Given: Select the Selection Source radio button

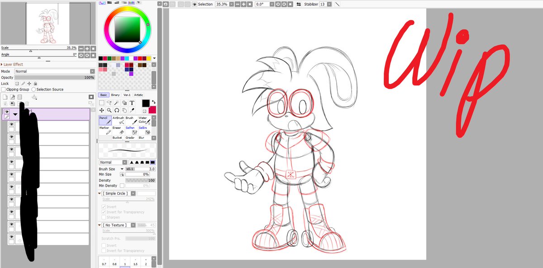Looking at the screenshot, I should point(33,89).
